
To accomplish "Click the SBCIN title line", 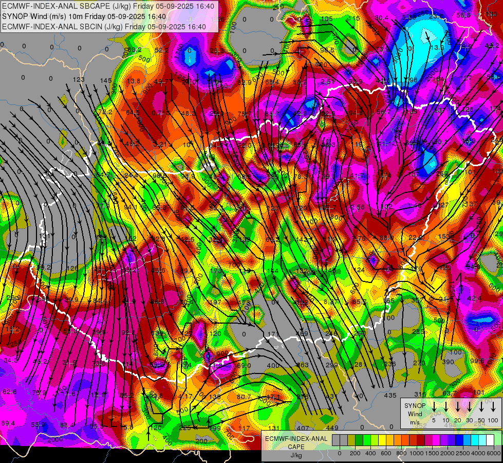I will (x=104, y=27).
